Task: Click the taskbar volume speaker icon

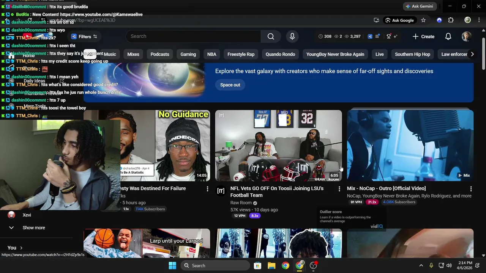Action: (x=449, y=265)
